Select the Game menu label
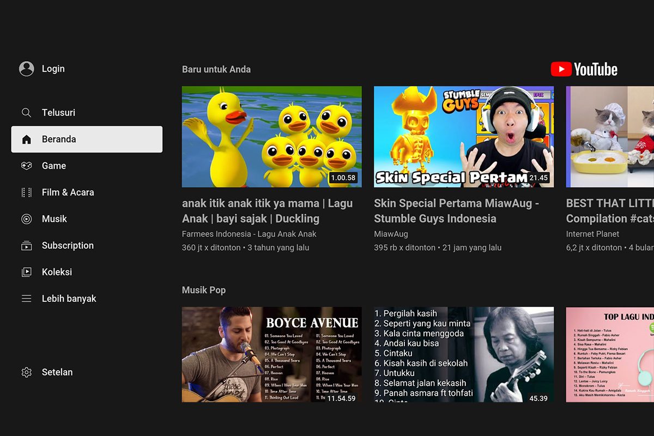The width and height of the screenshot is (654, 436). [54, 166]
